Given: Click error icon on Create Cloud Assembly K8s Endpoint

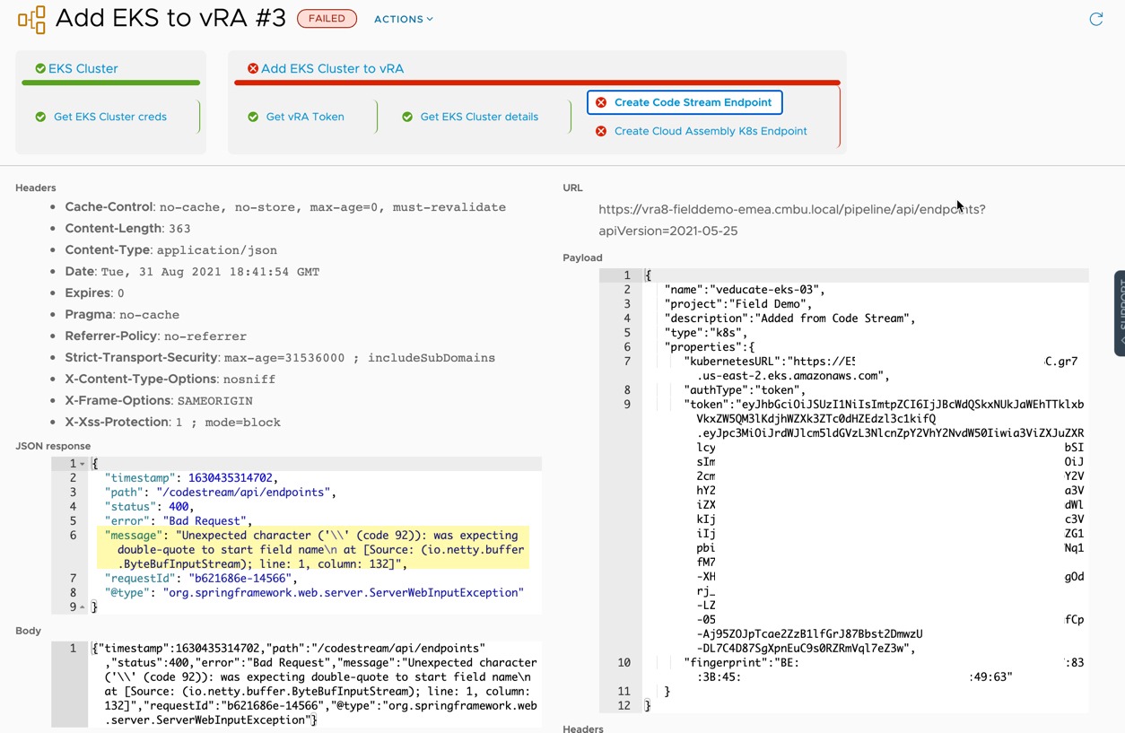Looking at the screenshot, I should click(x=601, y=131).
